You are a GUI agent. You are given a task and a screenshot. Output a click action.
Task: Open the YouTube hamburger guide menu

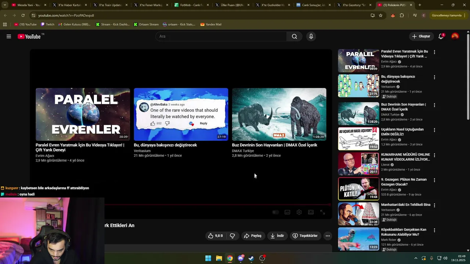pyautogui.click(x=9, y=36)
